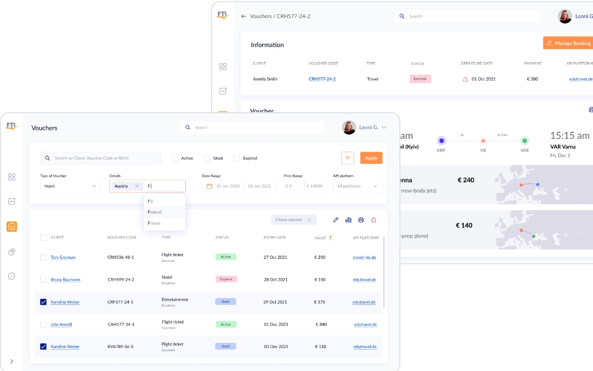Click back arrow in voucher detail window
Screen dimensions: 593x371
click(x=244, y=16)
